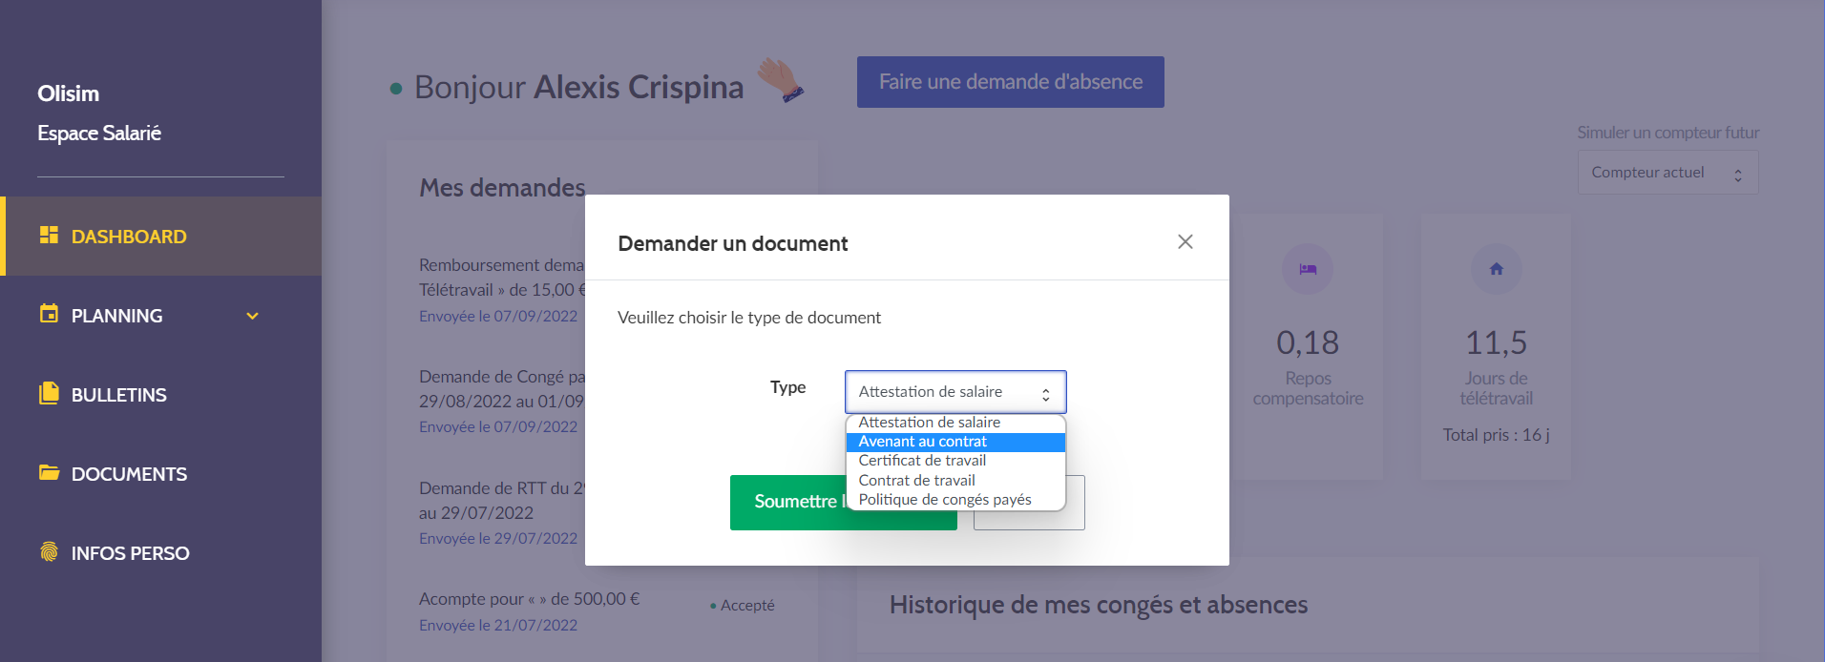Click the waving hand emoji by greeting
The width and height of the screenshot is (1825, 662).
(x=781, y=80)
